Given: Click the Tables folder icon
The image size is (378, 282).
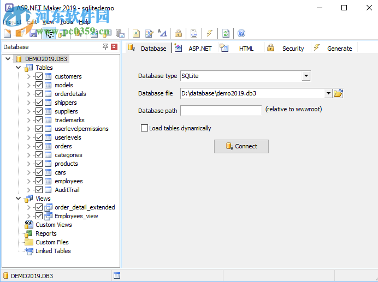Looking at the screenshot, I should [x=29, y=68].
